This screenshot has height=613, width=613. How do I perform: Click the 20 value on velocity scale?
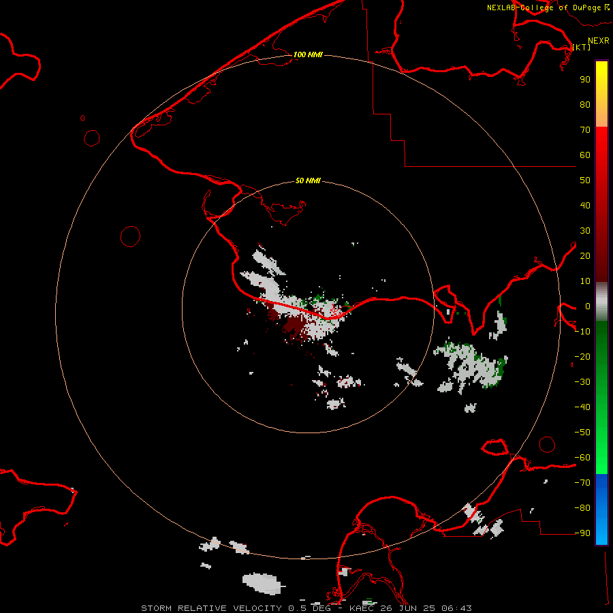pyautogui.click(x=585, y=255)
